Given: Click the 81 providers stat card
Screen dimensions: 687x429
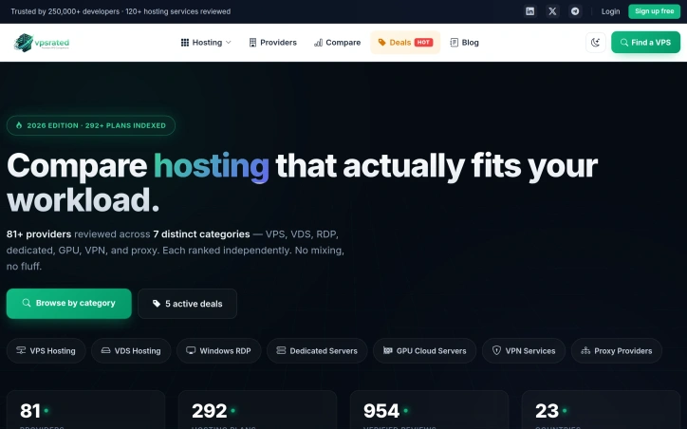Looking at the screenshot, I should tap(85, 410).
